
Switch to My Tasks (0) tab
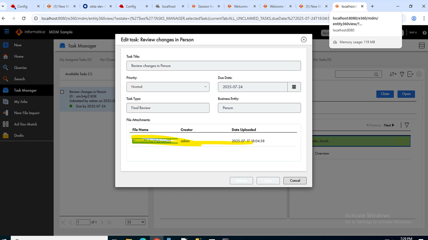[322, 60]
